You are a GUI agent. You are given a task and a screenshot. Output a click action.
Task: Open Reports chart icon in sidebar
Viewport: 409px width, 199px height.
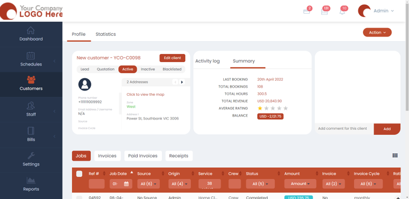30,180
